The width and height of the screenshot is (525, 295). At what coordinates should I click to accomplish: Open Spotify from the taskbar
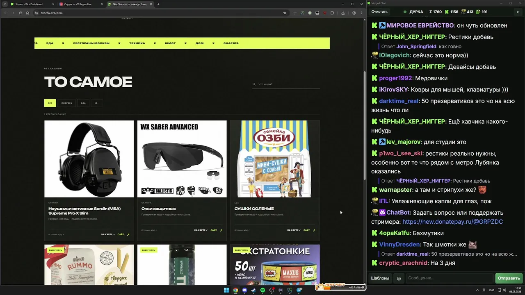pyautogui.click(x=262, y=290)
